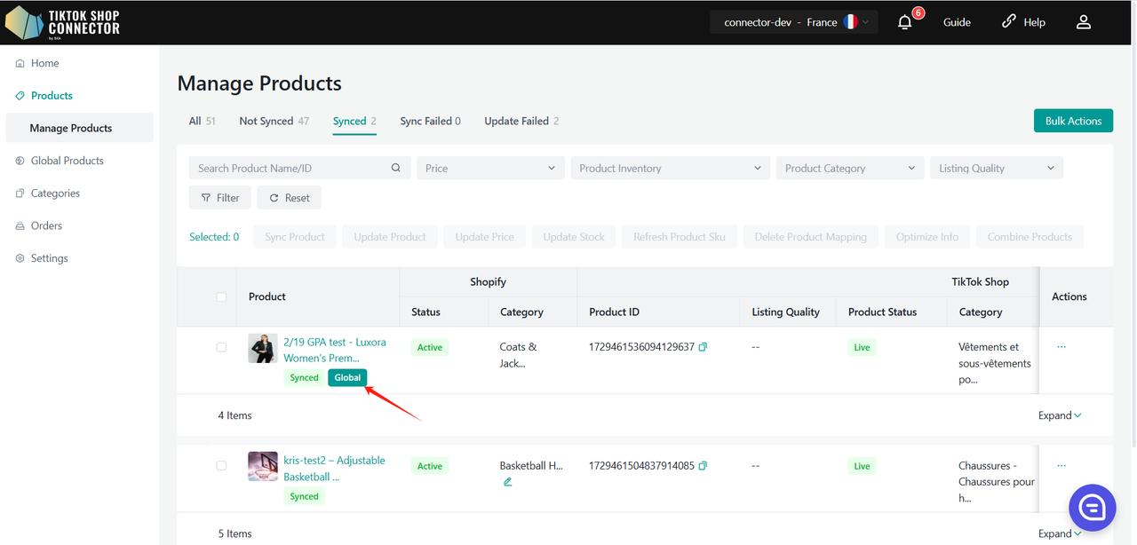Copy product ID ending in 914085
Screen dimensions: 1137x545
[703, 466]
